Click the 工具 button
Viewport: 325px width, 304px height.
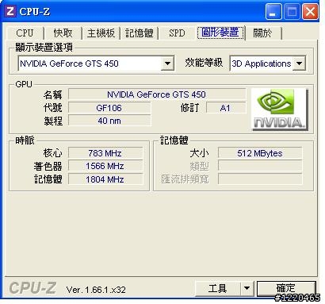coord(218,288)
